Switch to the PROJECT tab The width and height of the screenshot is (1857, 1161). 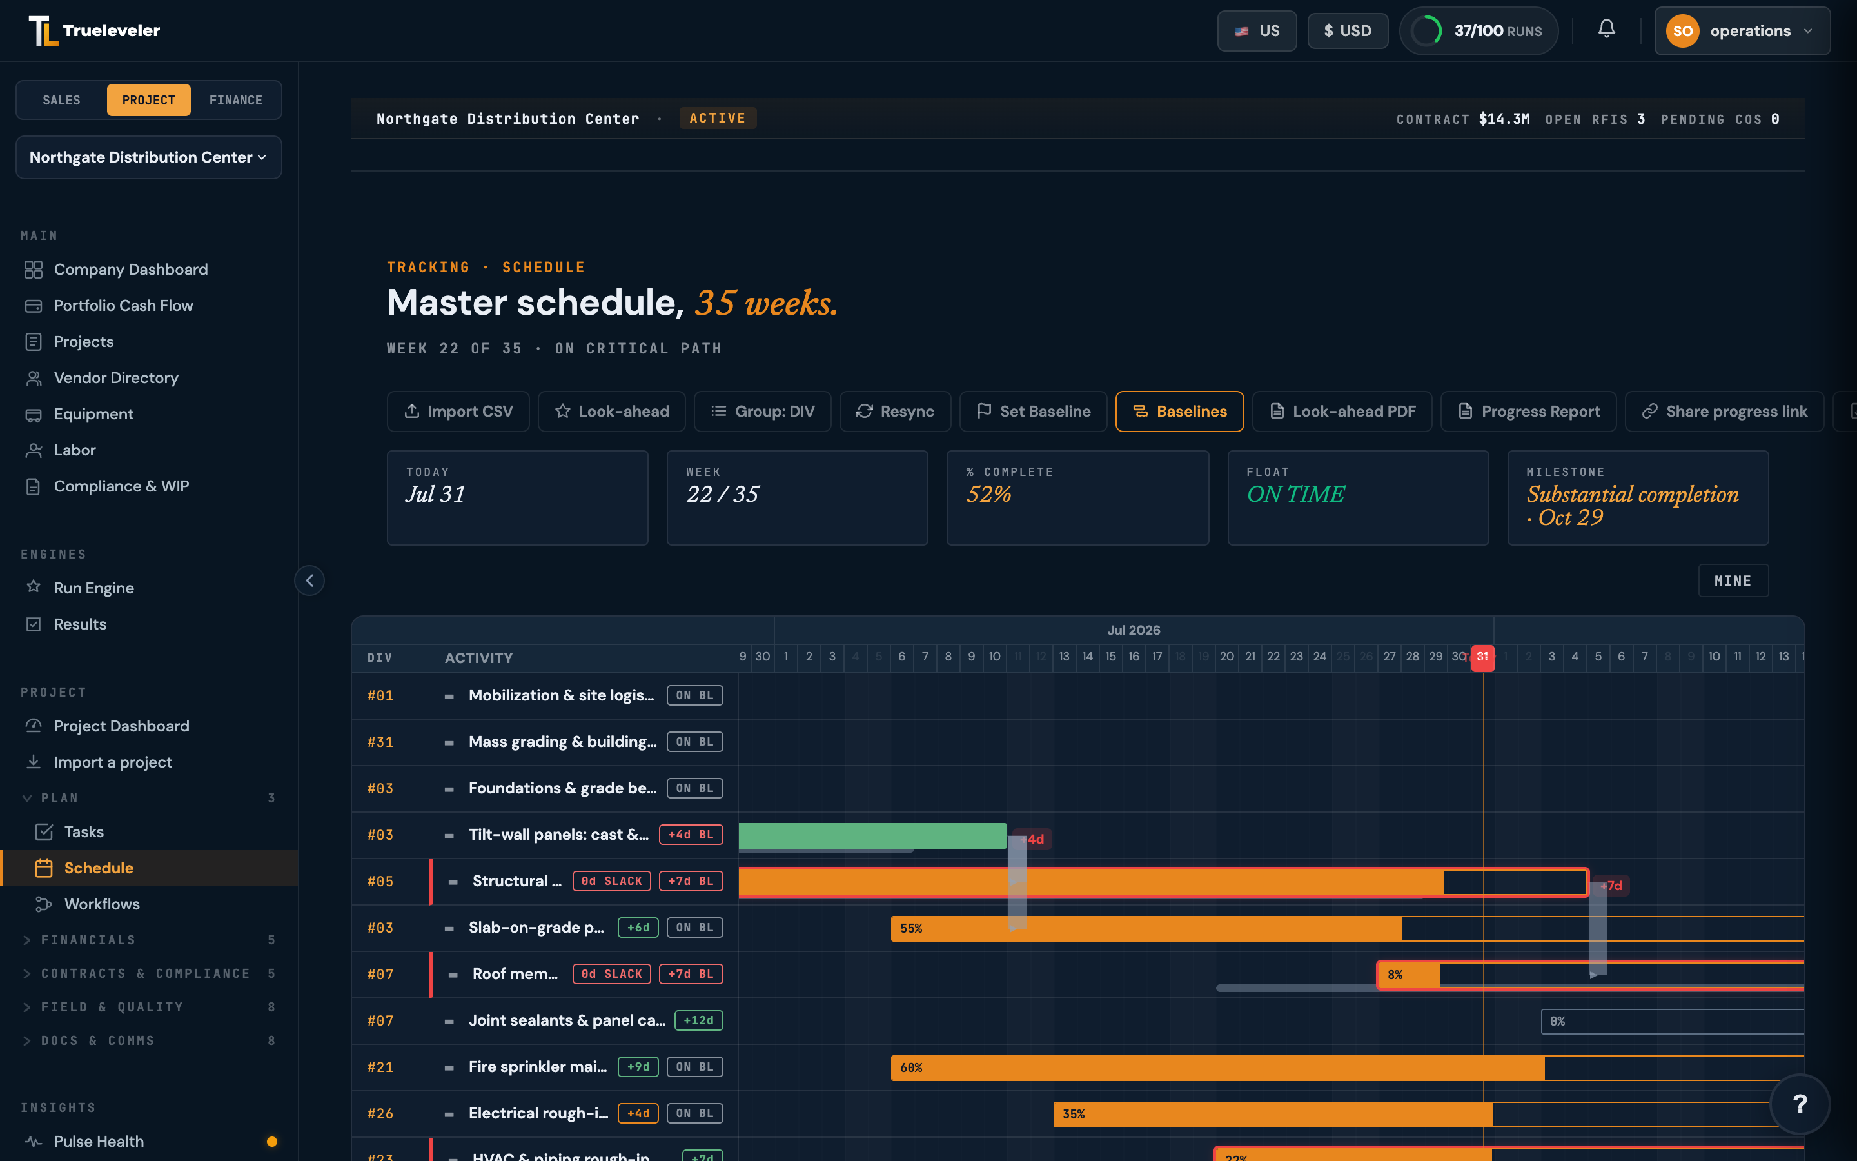(x=149, y=100)
